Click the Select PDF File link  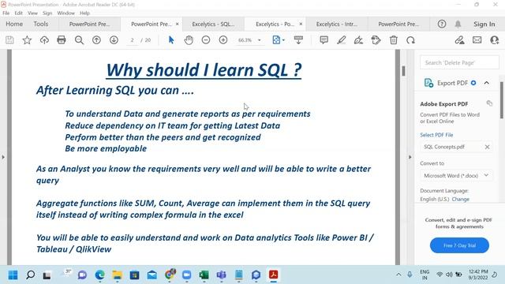click(x=436, y=135)
